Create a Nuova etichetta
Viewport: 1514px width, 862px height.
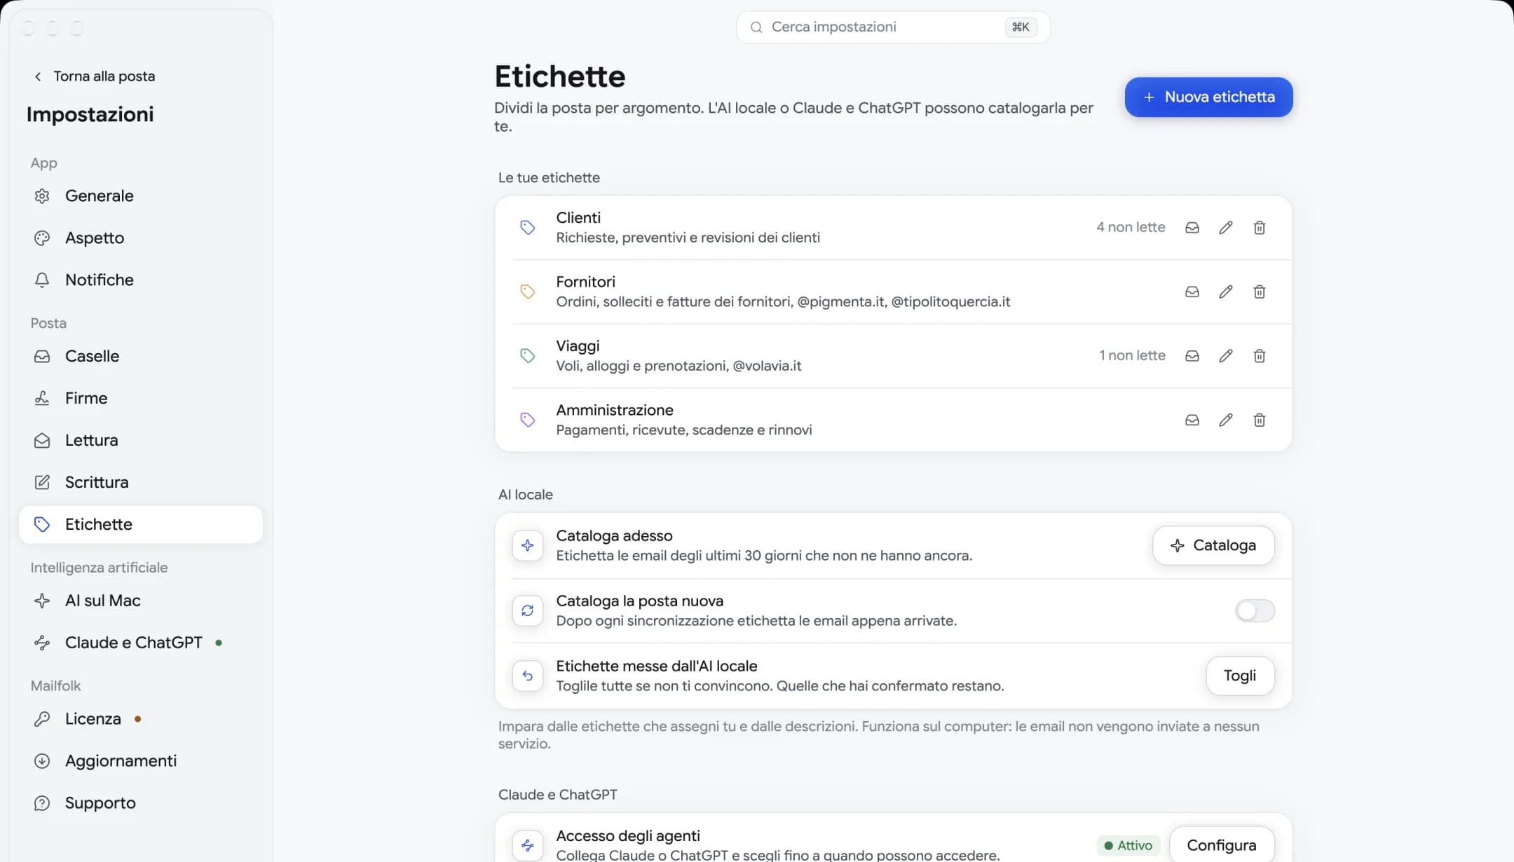pos(1208,97)
